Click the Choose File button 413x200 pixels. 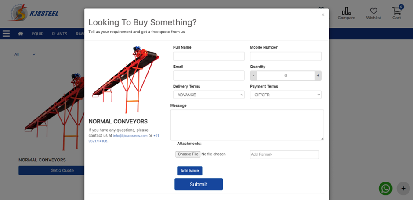pos(188,154)
